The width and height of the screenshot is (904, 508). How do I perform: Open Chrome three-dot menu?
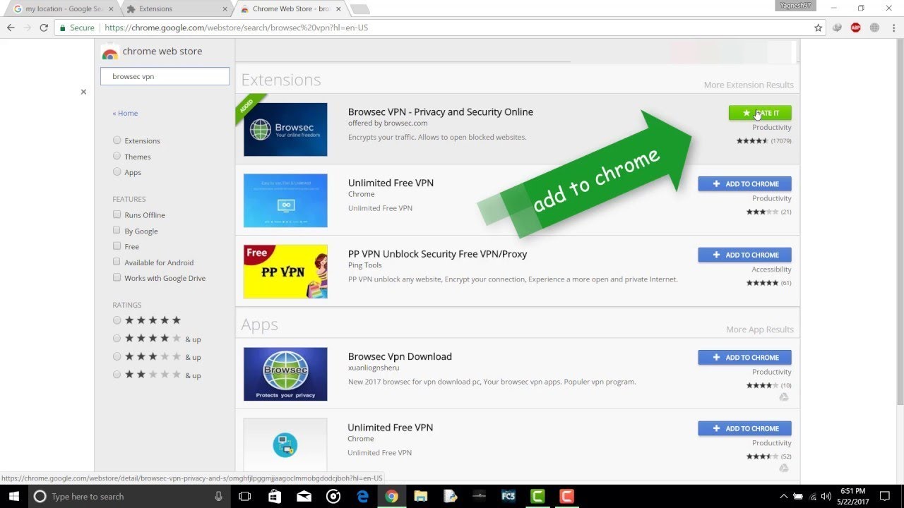pyautogui.click(x=893, y=28)
